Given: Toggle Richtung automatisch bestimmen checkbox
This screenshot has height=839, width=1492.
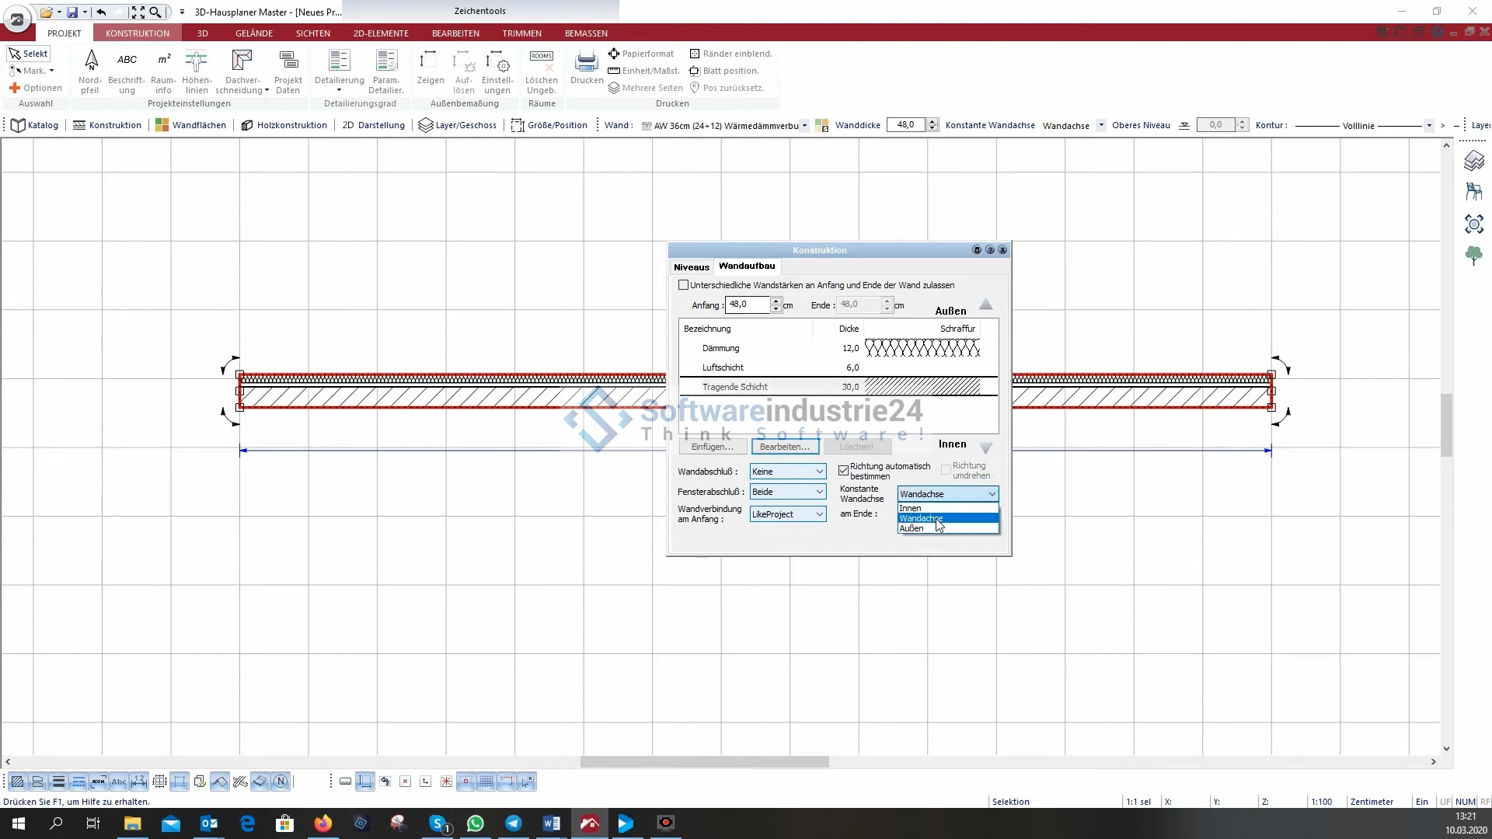Looking at the screenshot, I should (843, 471).
